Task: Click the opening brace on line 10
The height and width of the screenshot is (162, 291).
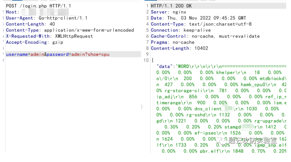Action: pyautogui.click(x=153, y=60)
